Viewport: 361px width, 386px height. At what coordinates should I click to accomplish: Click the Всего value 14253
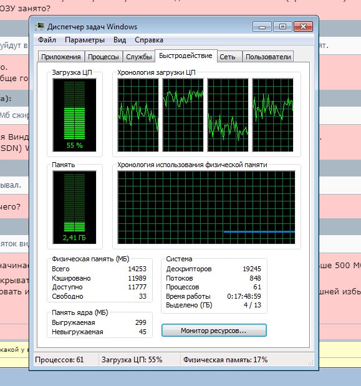137,269
